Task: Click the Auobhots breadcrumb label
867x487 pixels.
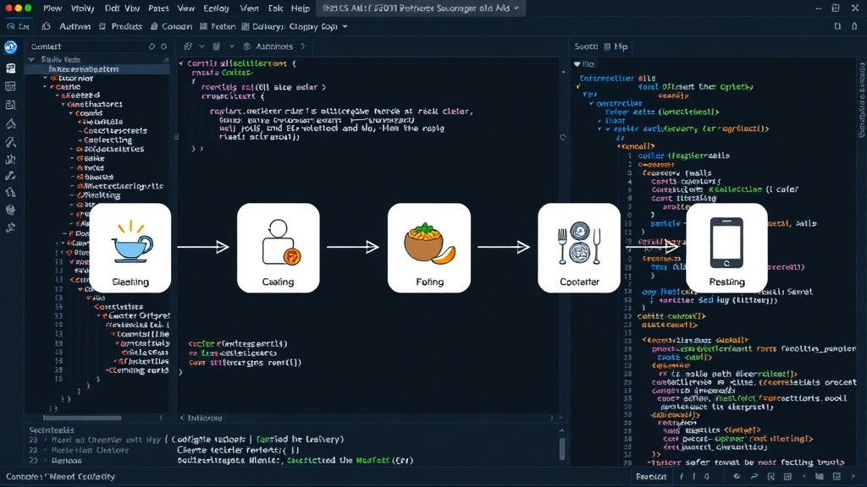Action: coord(274,47)
